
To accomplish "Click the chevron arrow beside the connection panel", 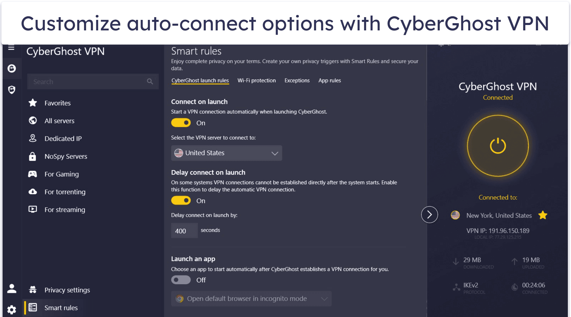I will click(x=430, y=215).
